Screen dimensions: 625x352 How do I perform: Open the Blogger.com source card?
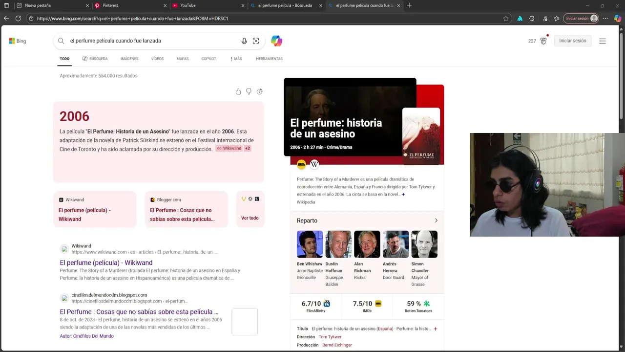186,209
